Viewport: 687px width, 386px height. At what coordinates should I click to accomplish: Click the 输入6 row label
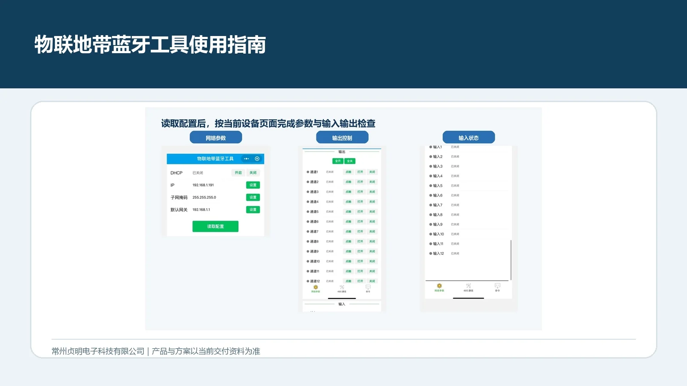click(x=438, y=196)
